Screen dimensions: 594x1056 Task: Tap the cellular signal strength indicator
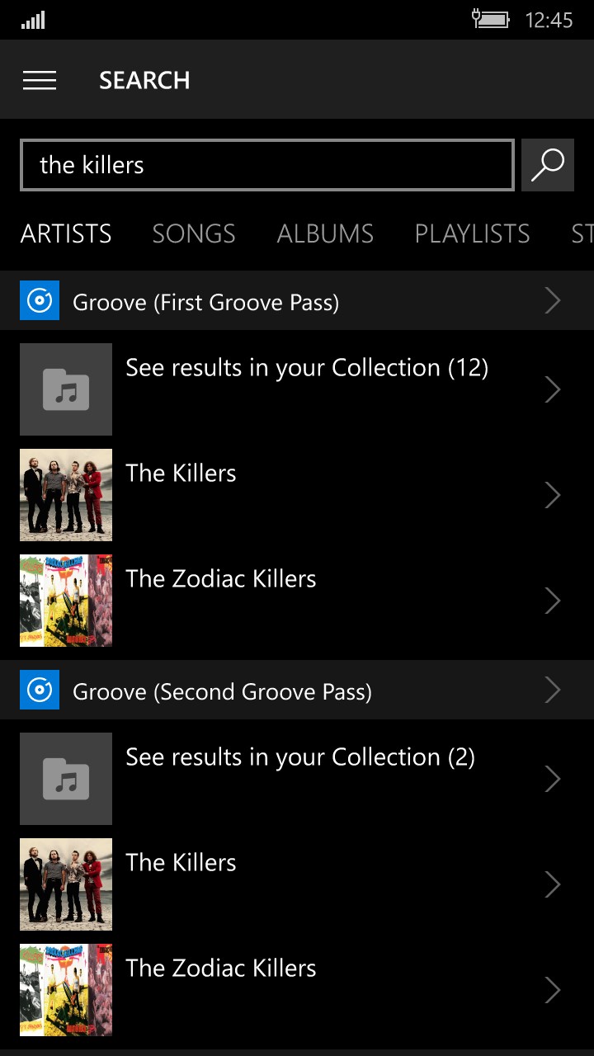[x=33, y=20]
